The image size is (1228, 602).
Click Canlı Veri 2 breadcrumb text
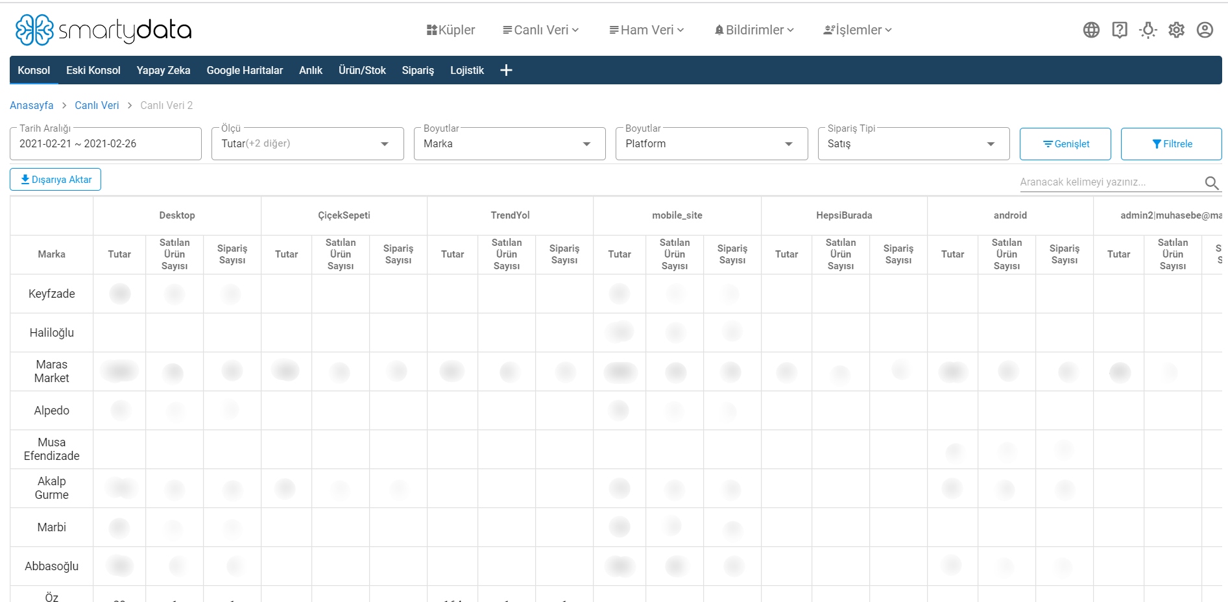(167, 105)
